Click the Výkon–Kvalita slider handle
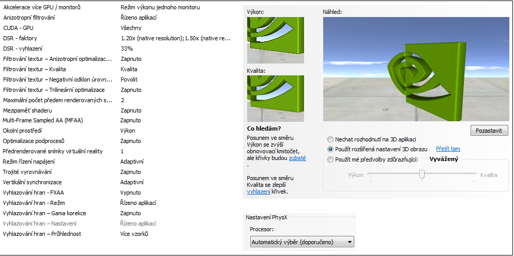514x256 pixels. [x=422, y=174]
